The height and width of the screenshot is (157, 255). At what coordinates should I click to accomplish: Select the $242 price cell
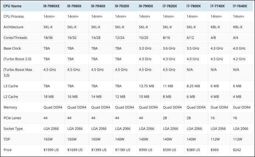point(237,150)
